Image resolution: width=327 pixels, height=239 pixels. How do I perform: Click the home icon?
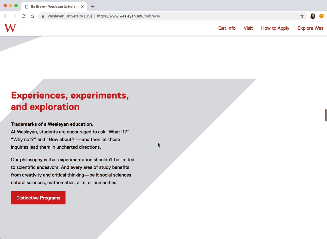[x=32, y=16]
